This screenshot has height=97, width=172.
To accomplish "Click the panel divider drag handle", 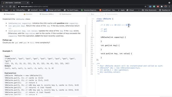I will (x=87, y=50).
